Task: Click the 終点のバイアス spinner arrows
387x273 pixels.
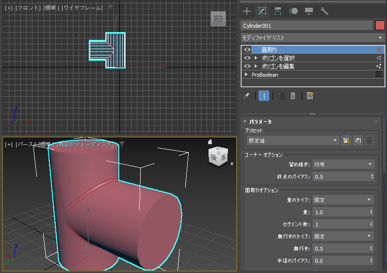Action: (372, 176)
